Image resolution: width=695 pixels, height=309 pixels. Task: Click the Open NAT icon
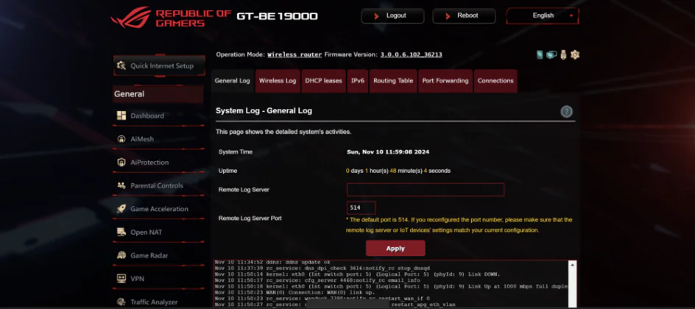point(121,232)
